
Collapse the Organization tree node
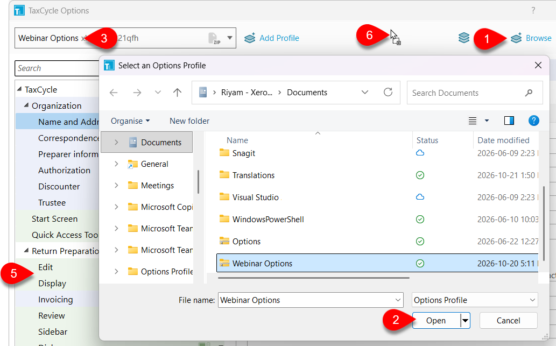point(26,105)
